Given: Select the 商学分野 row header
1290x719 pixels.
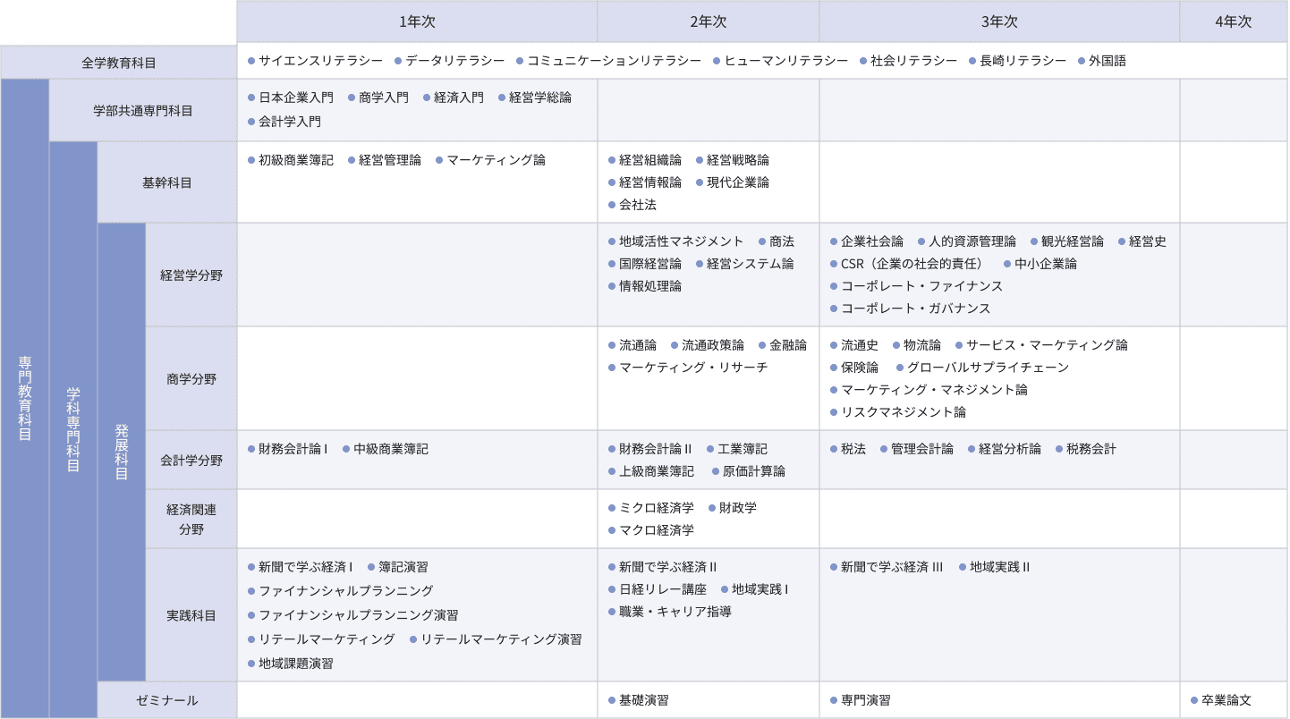Looking at the screenshot, I should [x=191, y=378].
